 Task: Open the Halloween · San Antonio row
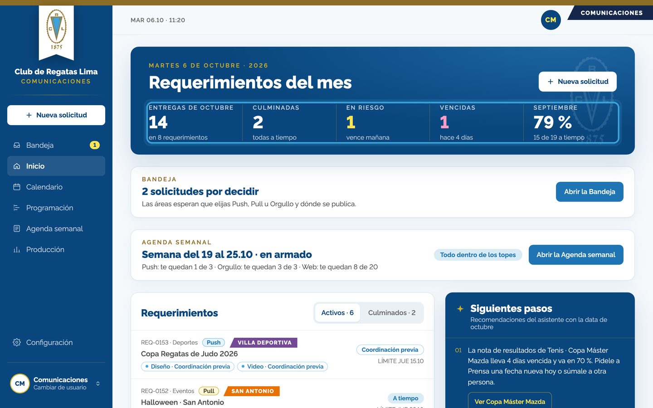click(282, 393)
